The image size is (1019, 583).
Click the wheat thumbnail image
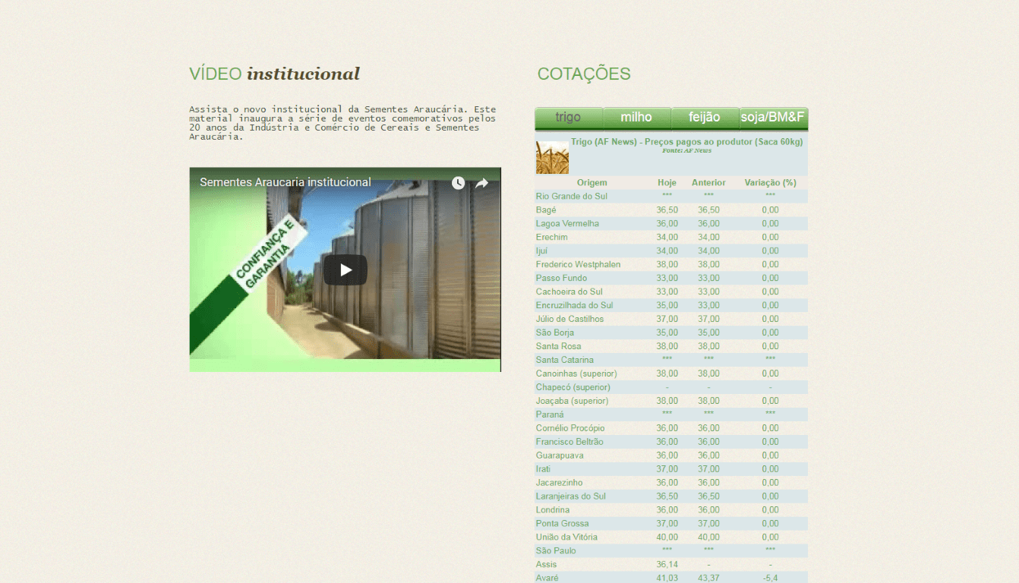(552, 157)
